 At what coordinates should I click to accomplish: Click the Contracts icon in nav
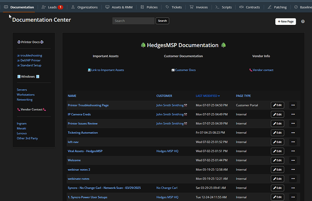pos(241,7)
